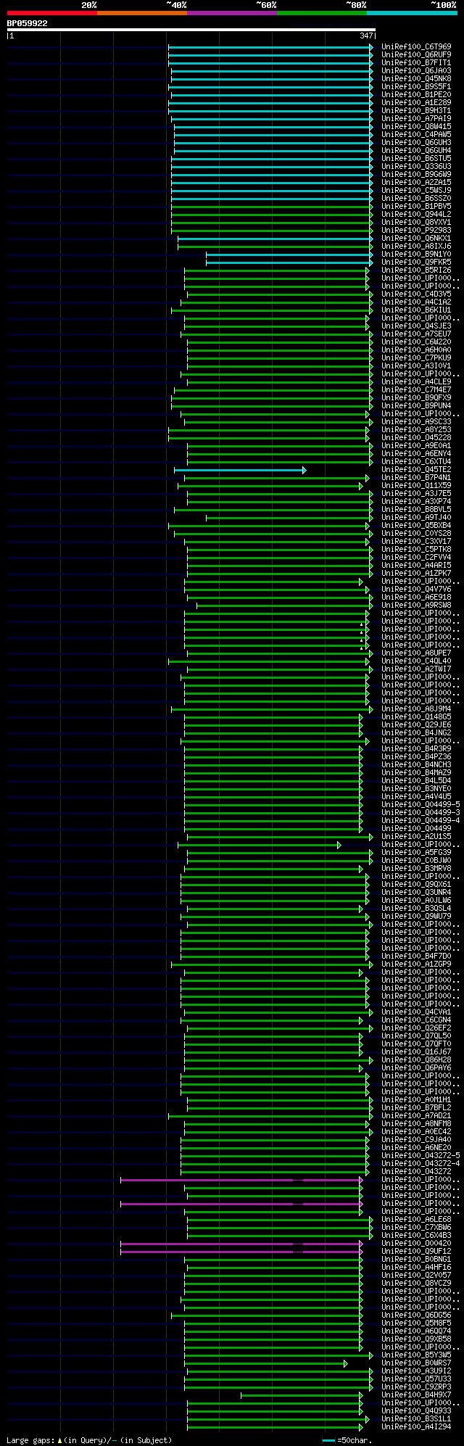Image resolution: width=464 pixels, height=1446 pixels.
Task: Click the orange ~40% identity legend segment
Action: point(142,13)
